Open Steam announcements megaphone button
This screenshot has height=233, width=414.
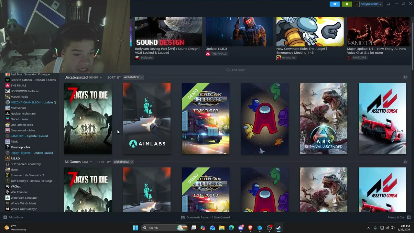click(x=335, y=4)
